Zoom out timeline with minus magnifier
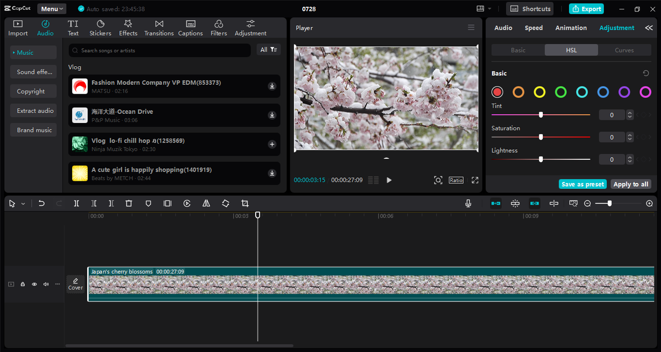 [x=587, y=204]
